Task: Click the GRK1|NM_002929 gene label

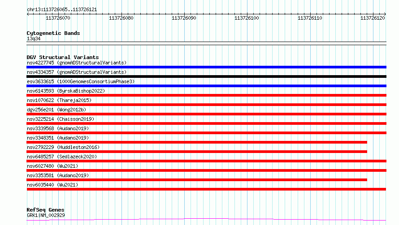Action: (46, 215)
